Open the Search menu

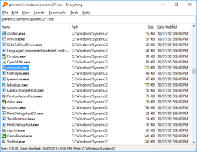coord(39,13)
